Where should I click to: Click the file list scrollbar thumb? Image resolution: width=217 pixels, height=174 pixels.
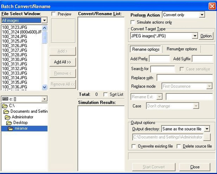pos(44,37)
